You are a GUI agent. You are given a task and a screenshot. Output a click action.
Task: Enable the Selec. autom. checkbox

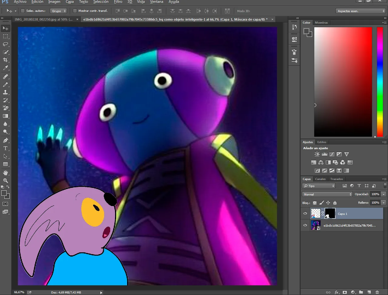tap(22, 11)
